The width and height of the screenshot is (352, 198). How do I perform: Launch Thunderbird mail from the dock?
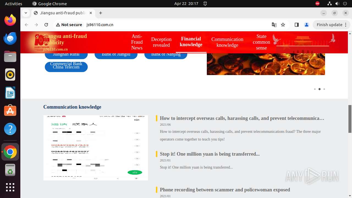pyautogui.click(x=10, y=38)
